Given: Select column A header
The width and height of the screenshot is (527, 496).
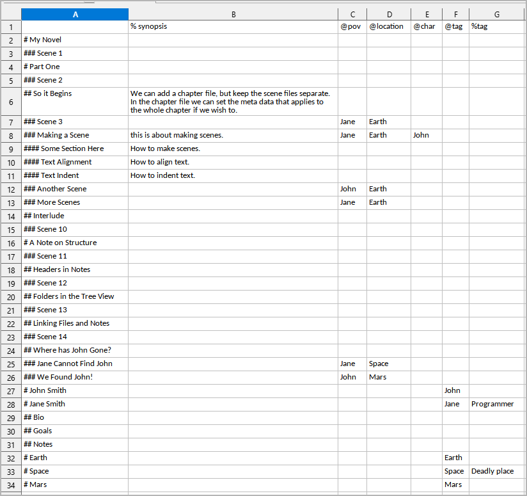Looking at the screenshot, I should [x=75, y=15].
